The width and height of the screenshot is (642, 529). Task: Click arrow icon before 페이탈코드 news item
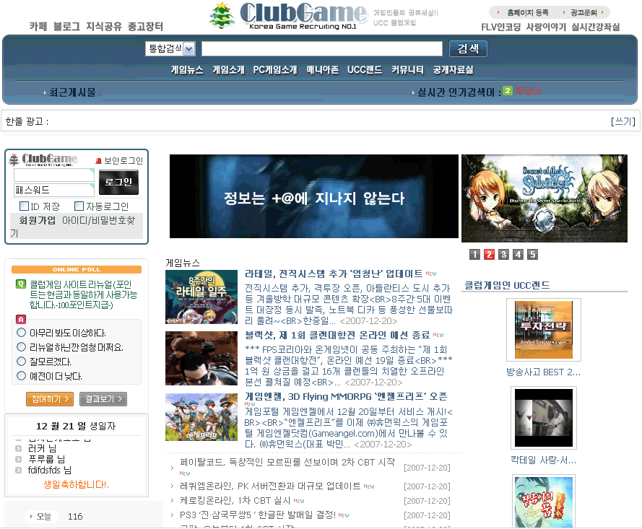[x=172, y=467]
